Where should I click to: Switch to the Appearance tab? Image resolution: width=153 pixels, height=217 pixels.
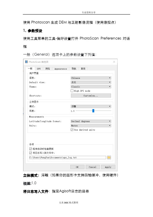(60, 69)
